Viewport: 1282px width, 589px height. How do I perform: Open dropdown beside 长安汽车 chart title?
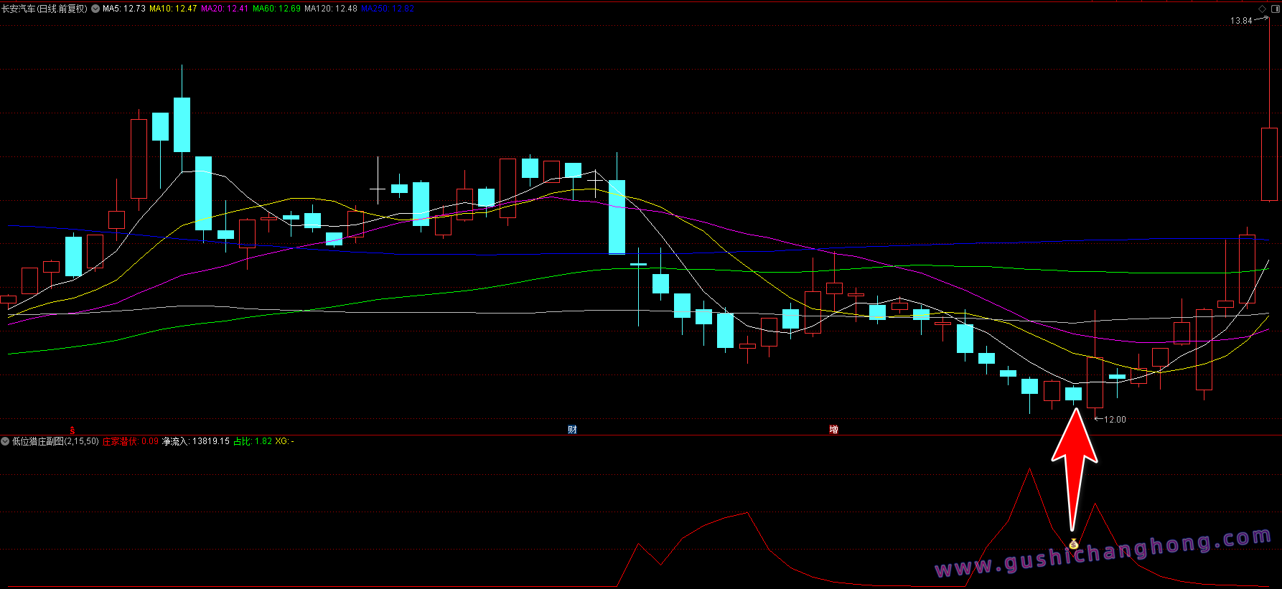[95, 9]
